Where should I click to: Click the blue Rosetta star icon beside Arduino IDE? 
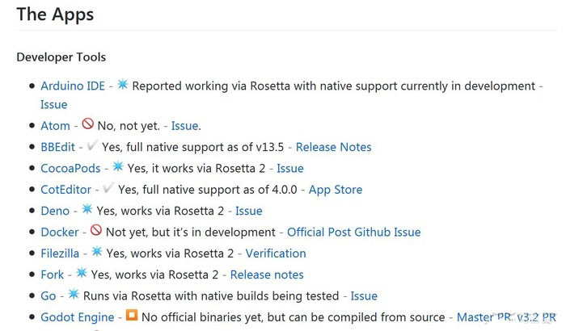click(123, 85)
